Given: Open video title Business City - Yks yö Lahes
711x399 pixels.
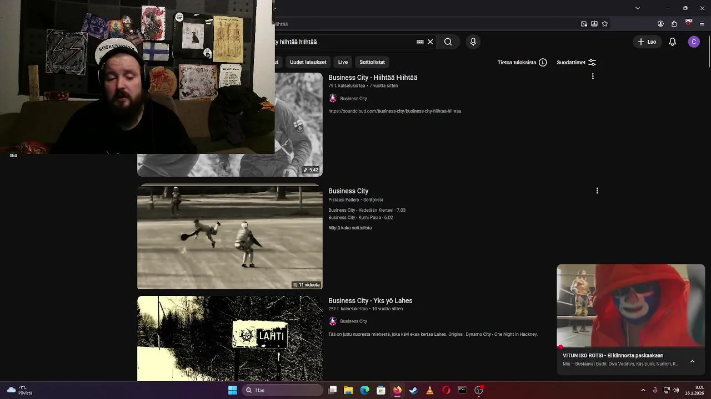Looking at the screenshot, I should pyautogui.click(x=370, y=301).
